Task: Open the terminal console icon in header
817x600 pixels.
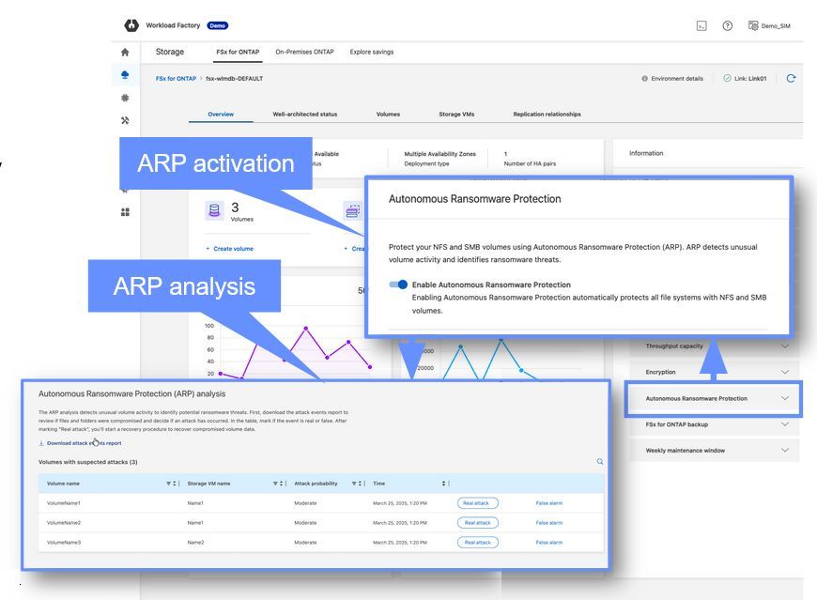Action: [x=701, y=26]
